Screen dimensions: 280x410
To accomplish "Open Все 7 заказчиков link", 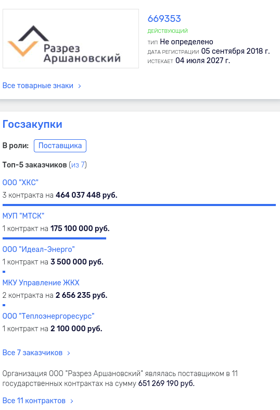I will [32, 353].
